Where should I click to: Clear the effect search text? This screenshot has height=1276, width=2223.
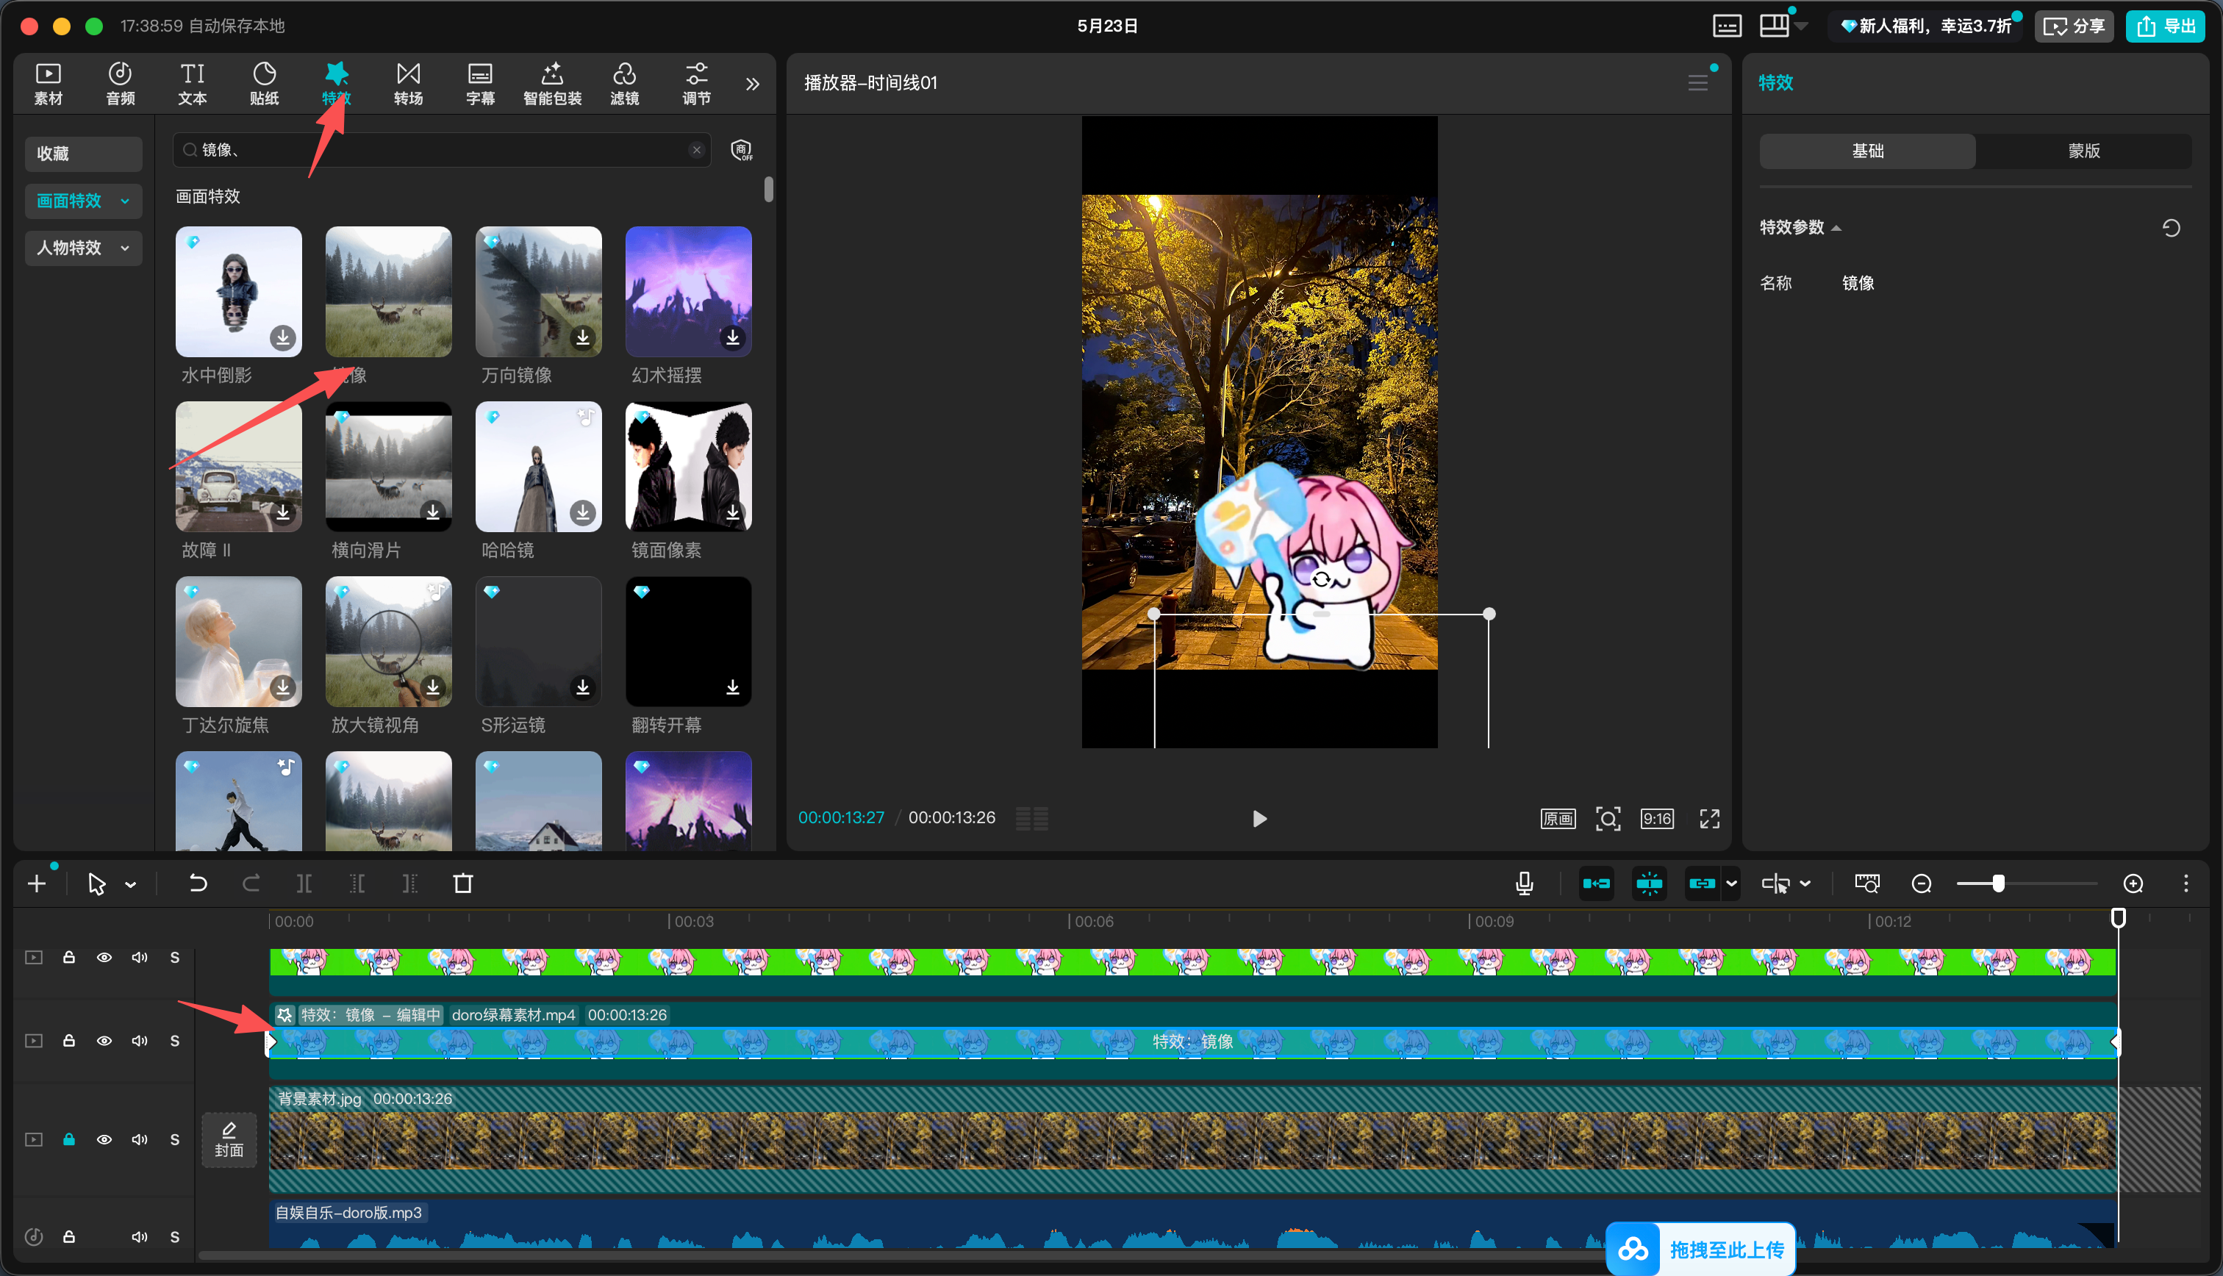point(697,150)
